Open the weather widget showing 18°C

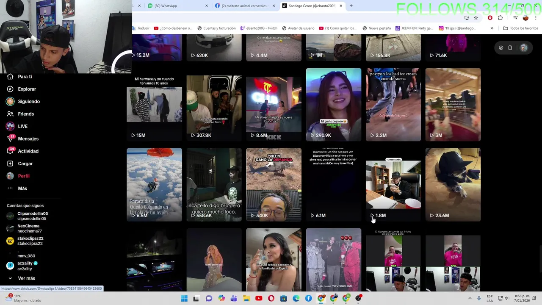pos(23,298)
